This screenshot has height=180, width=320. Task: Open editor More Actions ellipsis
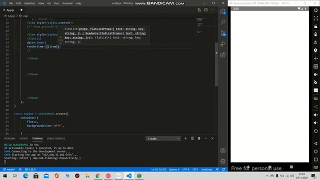pos(212,10)
